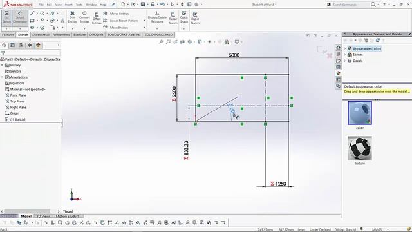Click the New document icon
Viewport: 412px width, 232px height.
pos(123,5)
